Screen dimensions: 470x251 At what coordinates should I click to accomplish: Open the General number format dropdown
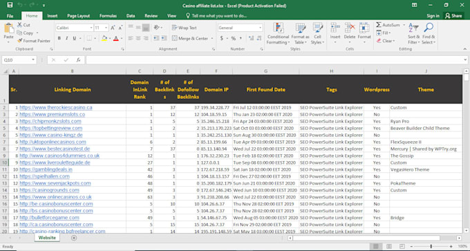point(260,28)
